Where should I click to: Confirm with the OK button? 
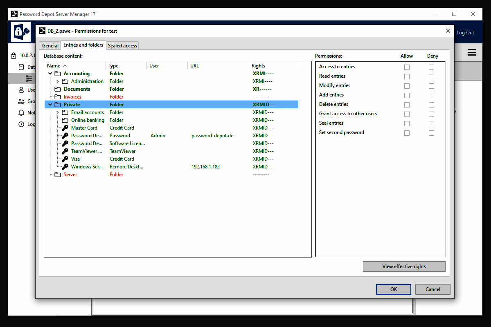pos(394,289)
